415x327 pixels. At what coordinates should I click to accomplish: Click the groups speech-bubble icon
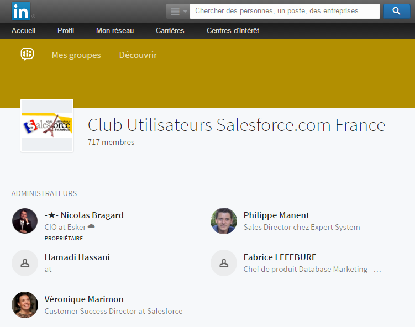pyautogui.click(x=27, y=54)
